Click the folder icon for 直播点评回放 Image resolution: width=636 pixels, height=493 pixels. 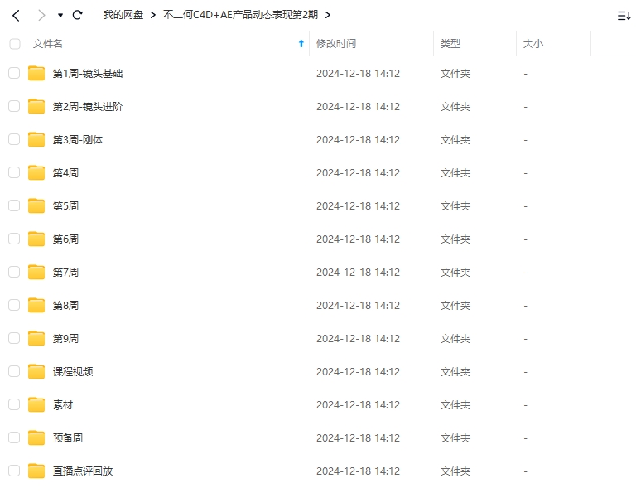click(36, 471)
